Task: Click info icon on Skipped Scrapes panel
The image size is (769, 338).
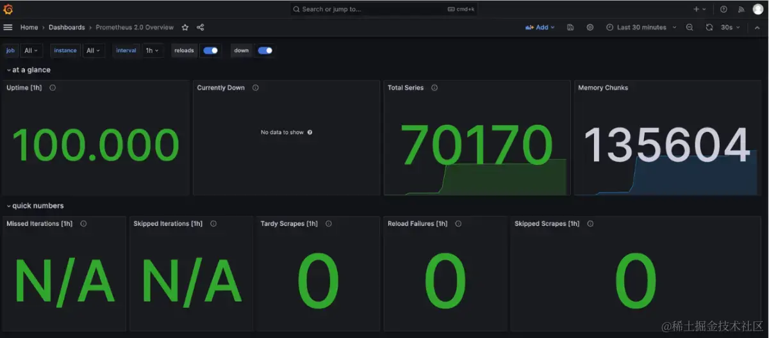Action: pyautogui.click(x=590, y=223)
